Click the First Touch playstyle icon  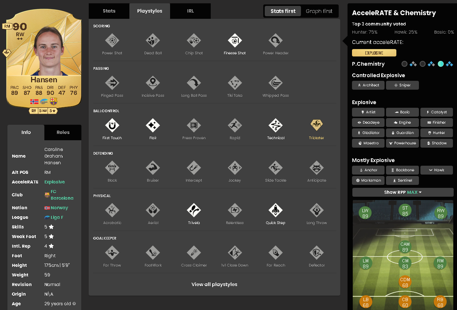coord(112,125)
